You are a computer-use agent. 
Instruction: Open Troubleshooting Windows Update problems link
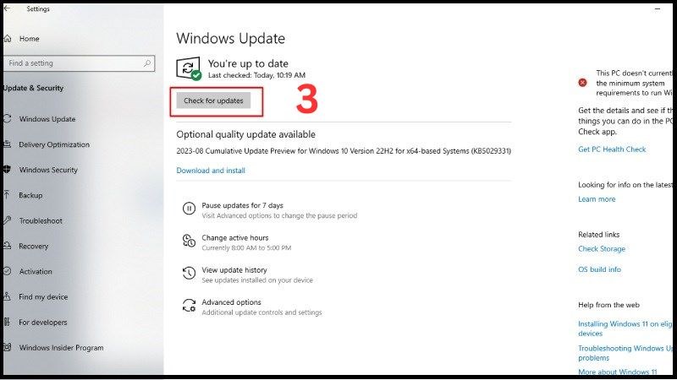tap(625, 353)
